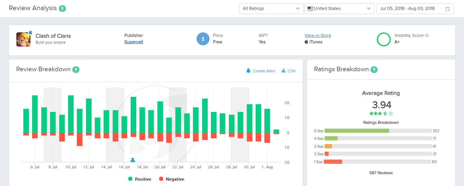Click the 587 Reviews total text
Viewport: 464px width, 186px height.
pyautogui.click(x=381, y=173)
